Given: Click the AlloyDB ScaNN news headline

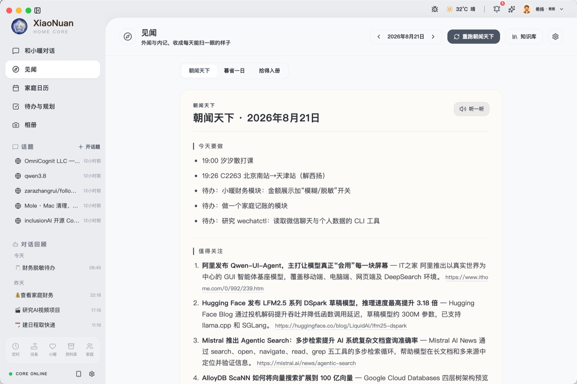Looking at the screenshot, I should (x=277, y=378).
